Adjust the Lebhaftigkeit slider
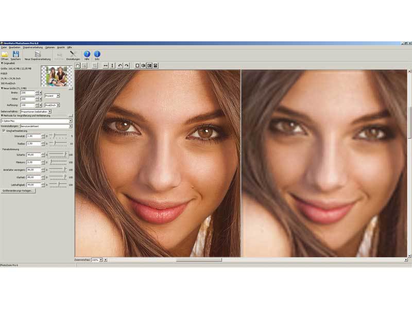 58,185
